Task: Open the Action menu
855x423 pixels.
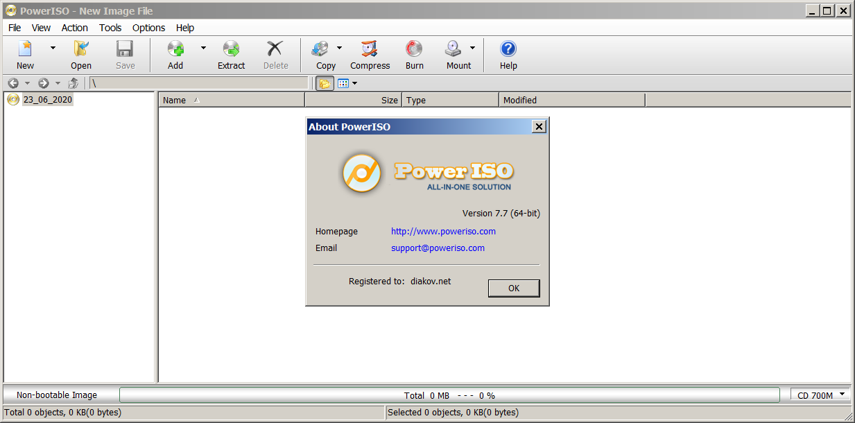Action: [74, 28]
